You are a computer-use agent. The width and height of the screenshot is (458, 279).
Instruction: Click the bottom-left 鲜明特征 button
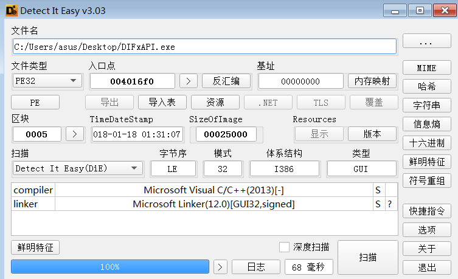tap(35, 247)
